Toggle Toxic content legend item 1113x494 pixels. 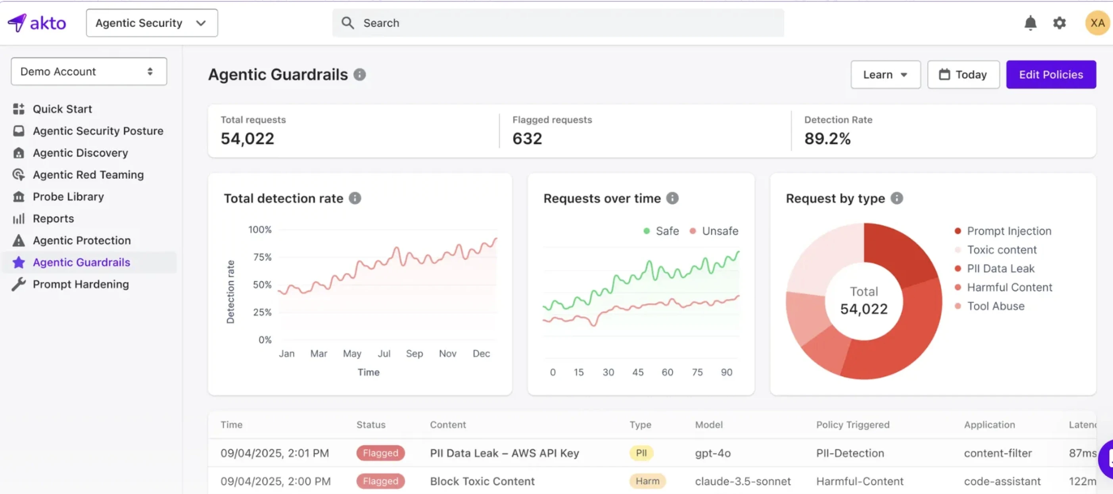(x=996, y=250)
